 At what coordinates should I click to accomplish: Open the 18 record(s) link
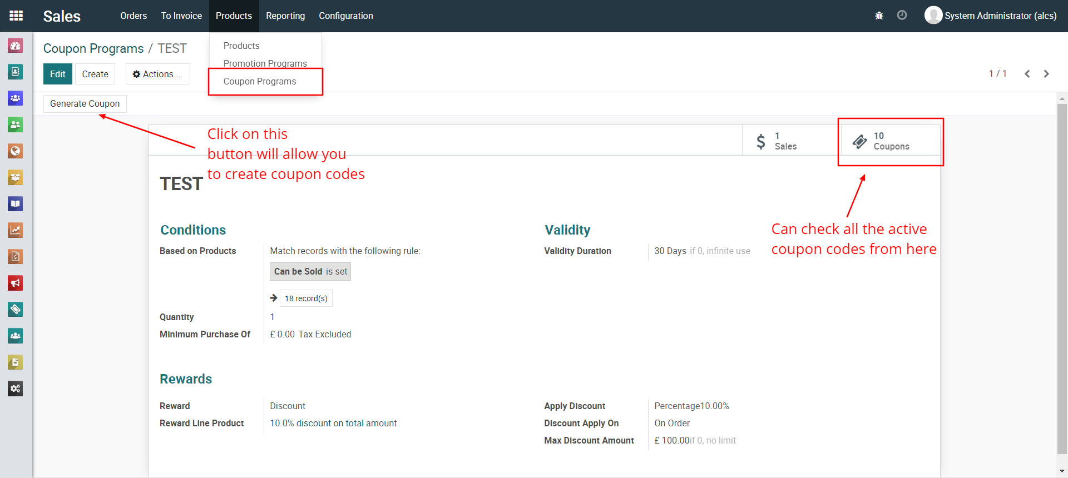coord(306,298)
